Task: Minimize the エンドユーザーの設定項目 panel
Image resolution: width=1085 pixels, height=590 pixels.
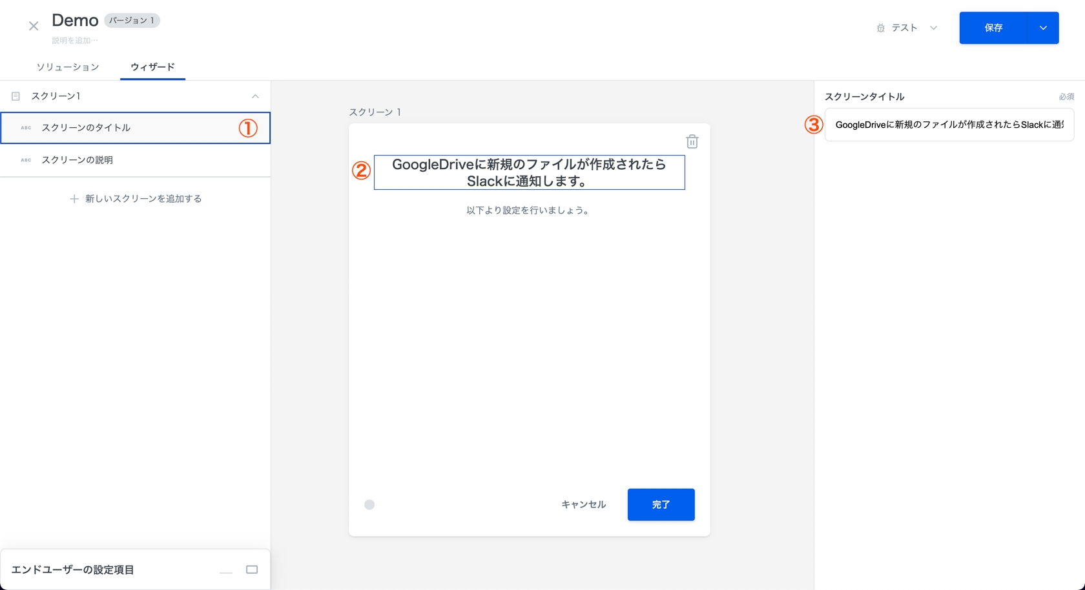Action: 226,571
